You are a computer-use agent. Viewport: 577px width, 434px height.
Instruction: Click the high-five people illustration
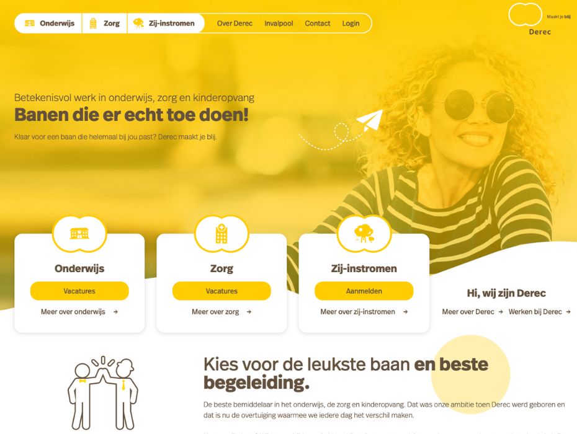coord(102,393)
